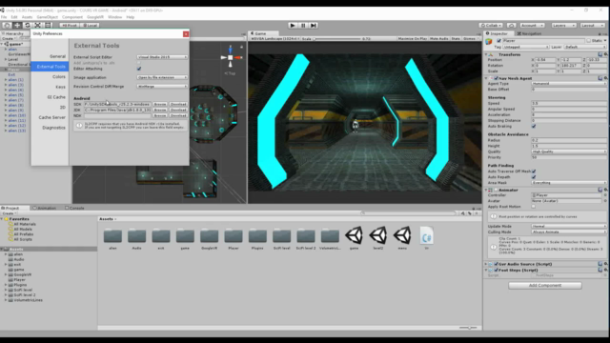Open the Animator component help book icon
Image resolution: width=610 pixels, height=343 pixels.
click(600, 190)
